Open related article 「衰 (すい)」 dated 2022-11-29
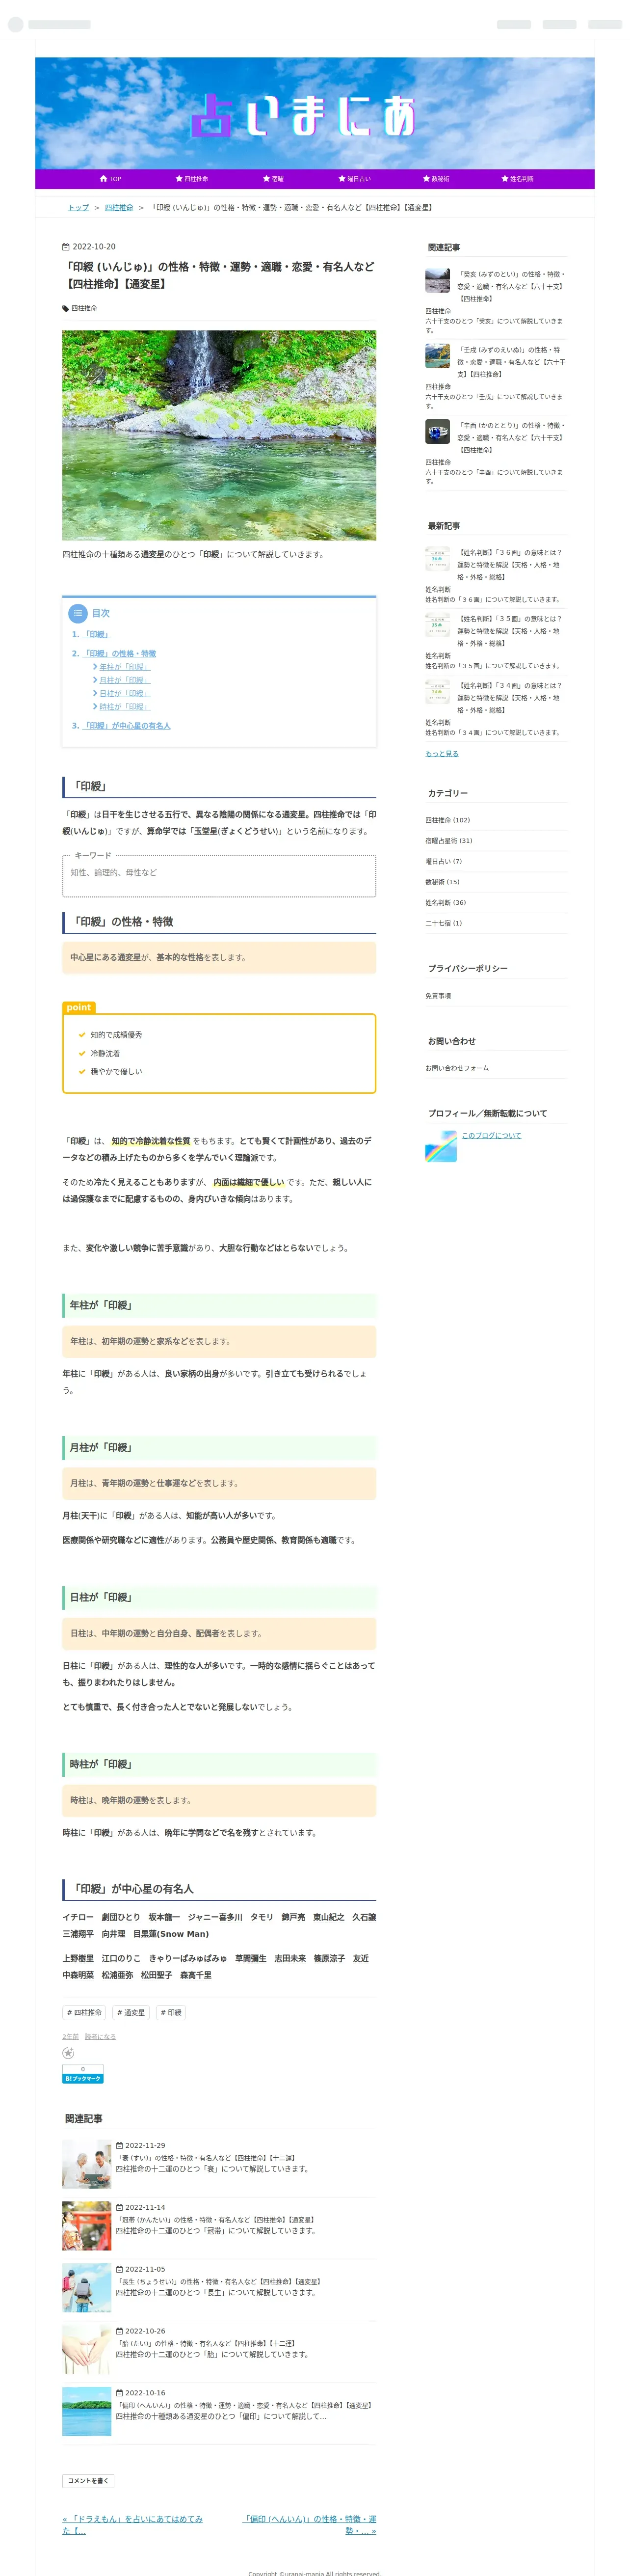Screen dimensions: 630x2576 (x=205, y=2158)
